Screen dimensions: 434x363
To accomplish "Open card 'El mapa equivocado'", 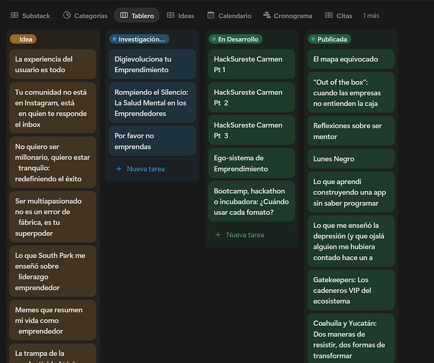I will (x=351, y=59).
